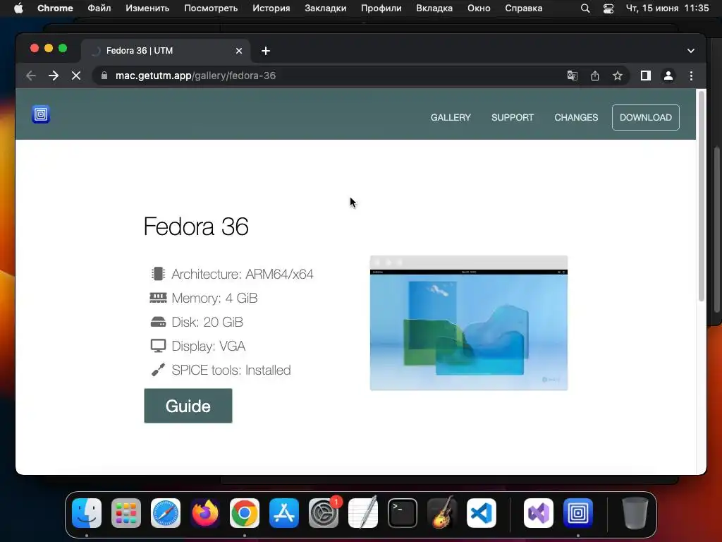
Task: Launch GarageBand from the Dock
Action: [442, 513]
